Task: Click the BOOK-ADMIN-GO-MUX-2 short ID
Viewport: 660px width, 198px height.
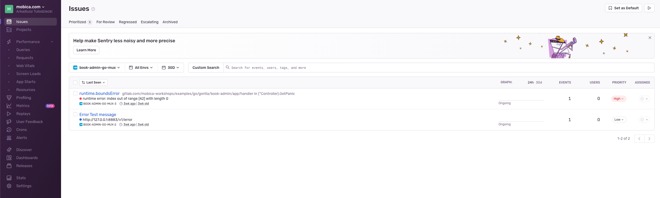Action: 100,125
